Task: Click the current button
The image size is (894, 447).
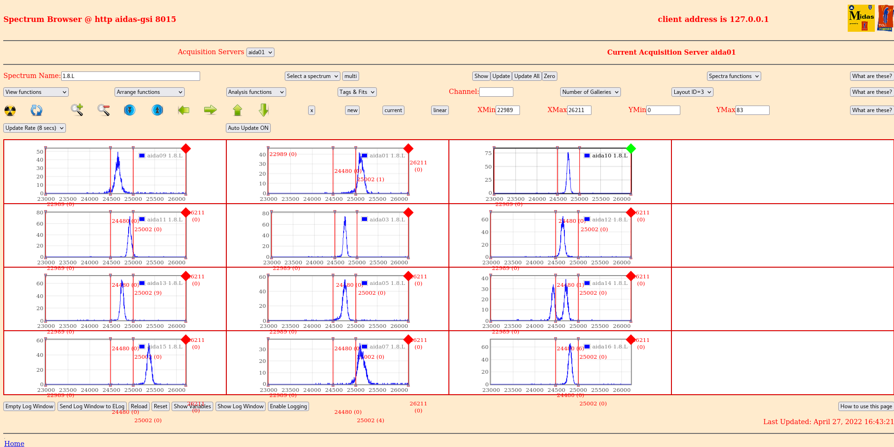Action: [393, 110]
